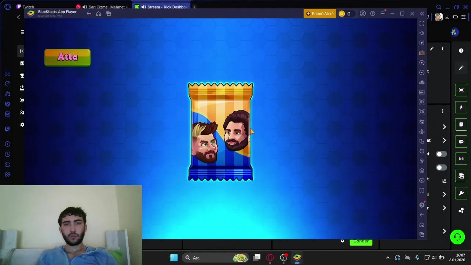Switch to the Sarı Çizmeli Mehmet tab
Screen dimensions: 471x265
coord(103,7)
